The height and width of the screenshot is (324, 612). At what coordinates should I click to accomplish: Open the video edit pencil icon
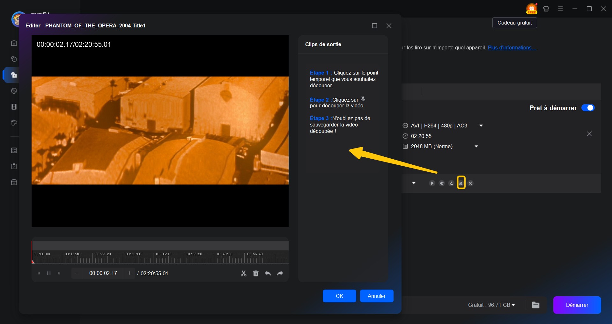[451, 183]
